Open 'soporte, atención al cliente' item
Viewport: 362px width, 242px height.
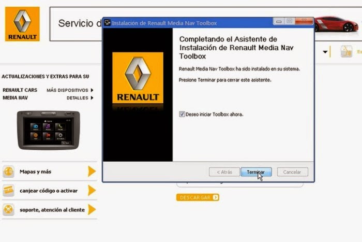click(x=49, y=209)
